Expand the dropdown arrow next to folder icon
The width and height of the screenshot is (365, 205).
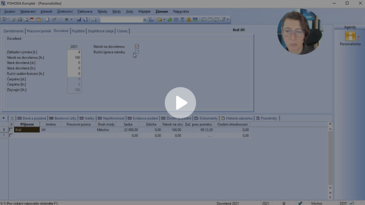[x=164, y=20]
